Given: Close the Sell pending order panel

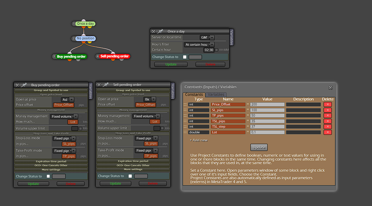Looking at the screenshot, I should 99,85.
